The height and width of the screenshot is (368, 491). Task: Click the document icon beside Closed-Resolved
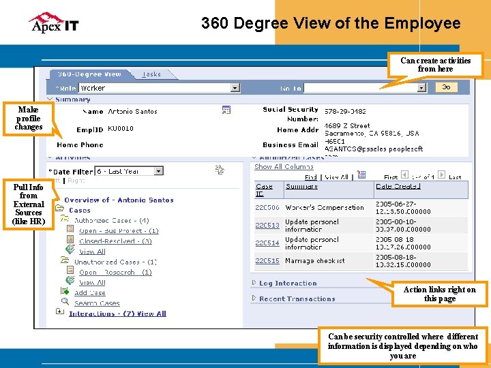70,239
